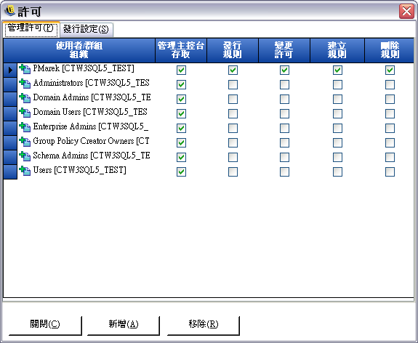Click the 新增(A) button
The width and height of the screenshot is (418, 343).
point(124,325)
